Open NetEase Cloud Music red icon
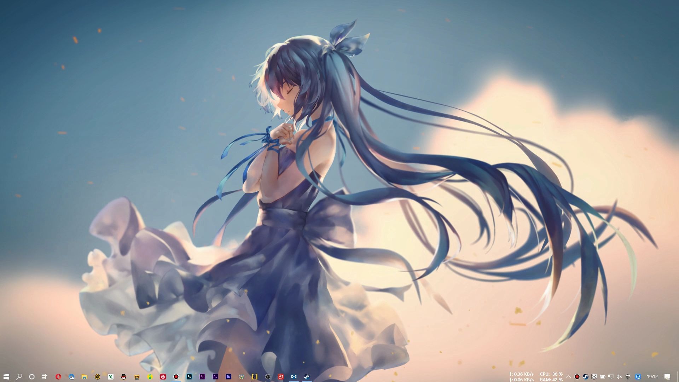Image resolution: width=679 pixels, height=382 pixels. click(163, 377)
